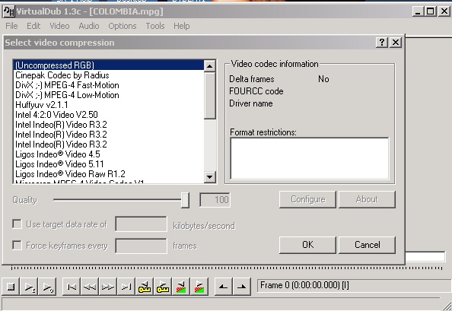Select Ligos Indeo Video Raw R1.2
This screenshot has height=311, width=452.
tap(109, 174)
